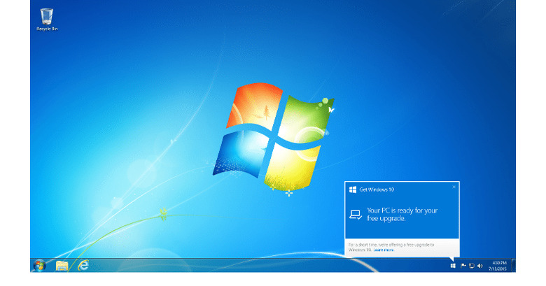The height and width of the screenshot is (286, 546).
Task: Close the Get Windows 10 notification
Action: pyautogui.click(x=454, y=187)
